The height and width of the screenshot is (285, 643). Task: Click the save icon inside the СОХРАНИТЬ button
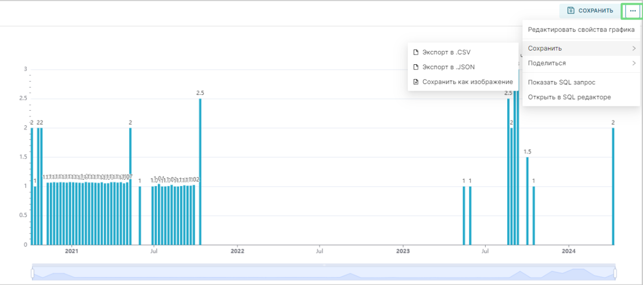571,11
